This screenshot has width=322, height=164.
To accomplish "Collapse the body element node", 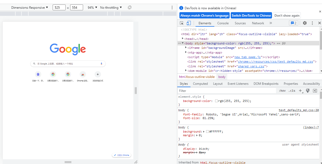I will click(183, 43).
